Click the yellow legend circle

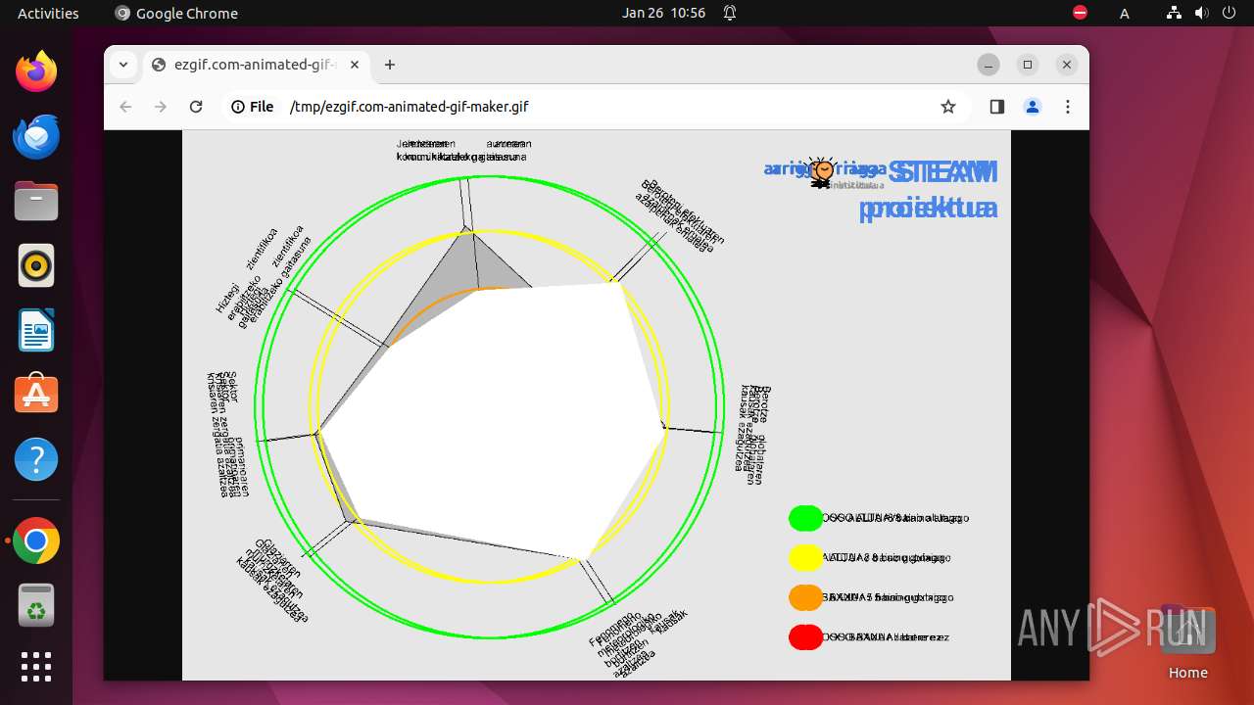point(805,557)
